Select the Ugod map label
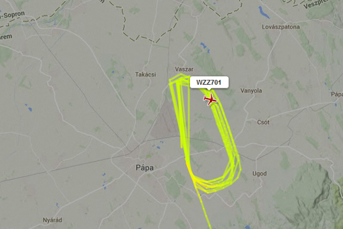 260,174
